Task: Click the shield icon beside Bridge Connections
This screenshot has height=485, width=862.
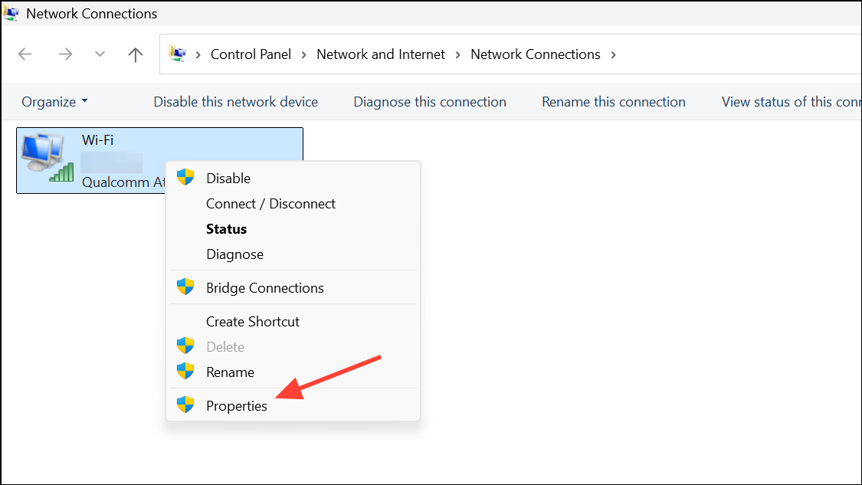Action: pyautogui.click(x=185, y=287)
